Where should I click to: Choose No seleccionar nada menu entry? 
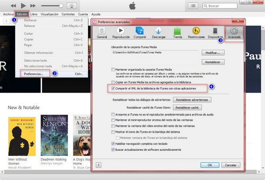(x=52, y=66)
